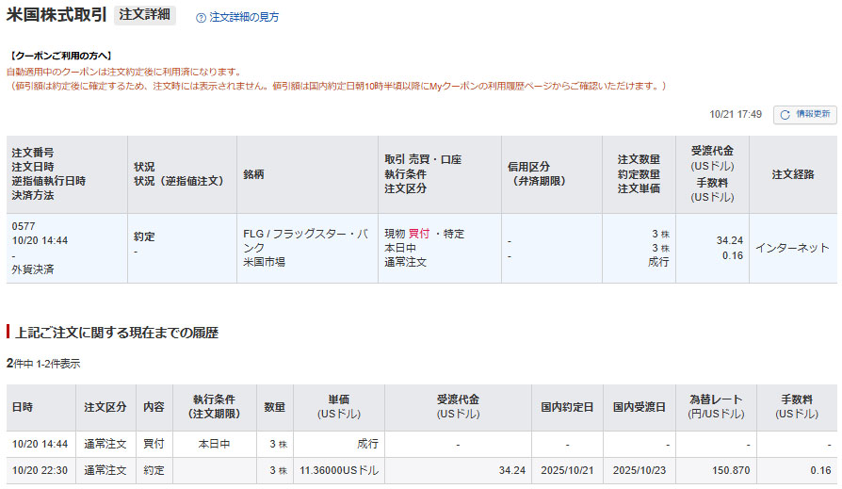Click the 国内受渡日 column header
The image size is (842, 489).
click(640, 407)
